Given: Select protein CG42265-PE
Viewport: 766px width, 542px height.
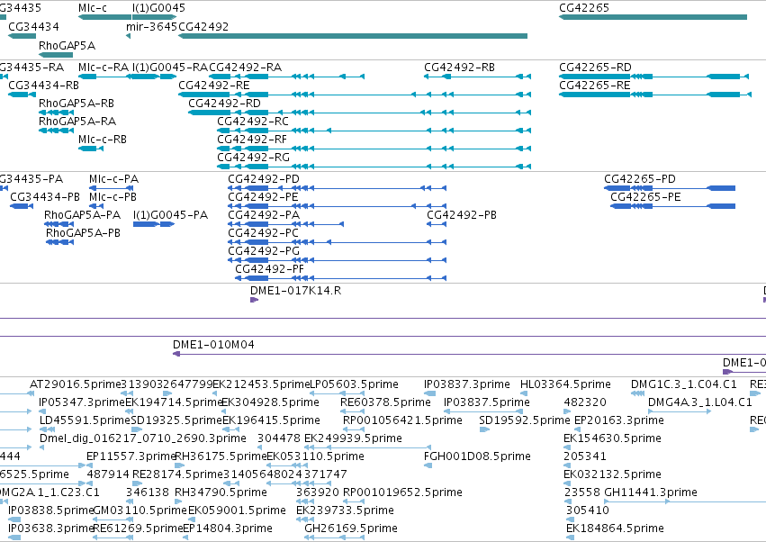Looking at the screenshot, I should pos(672,206).
